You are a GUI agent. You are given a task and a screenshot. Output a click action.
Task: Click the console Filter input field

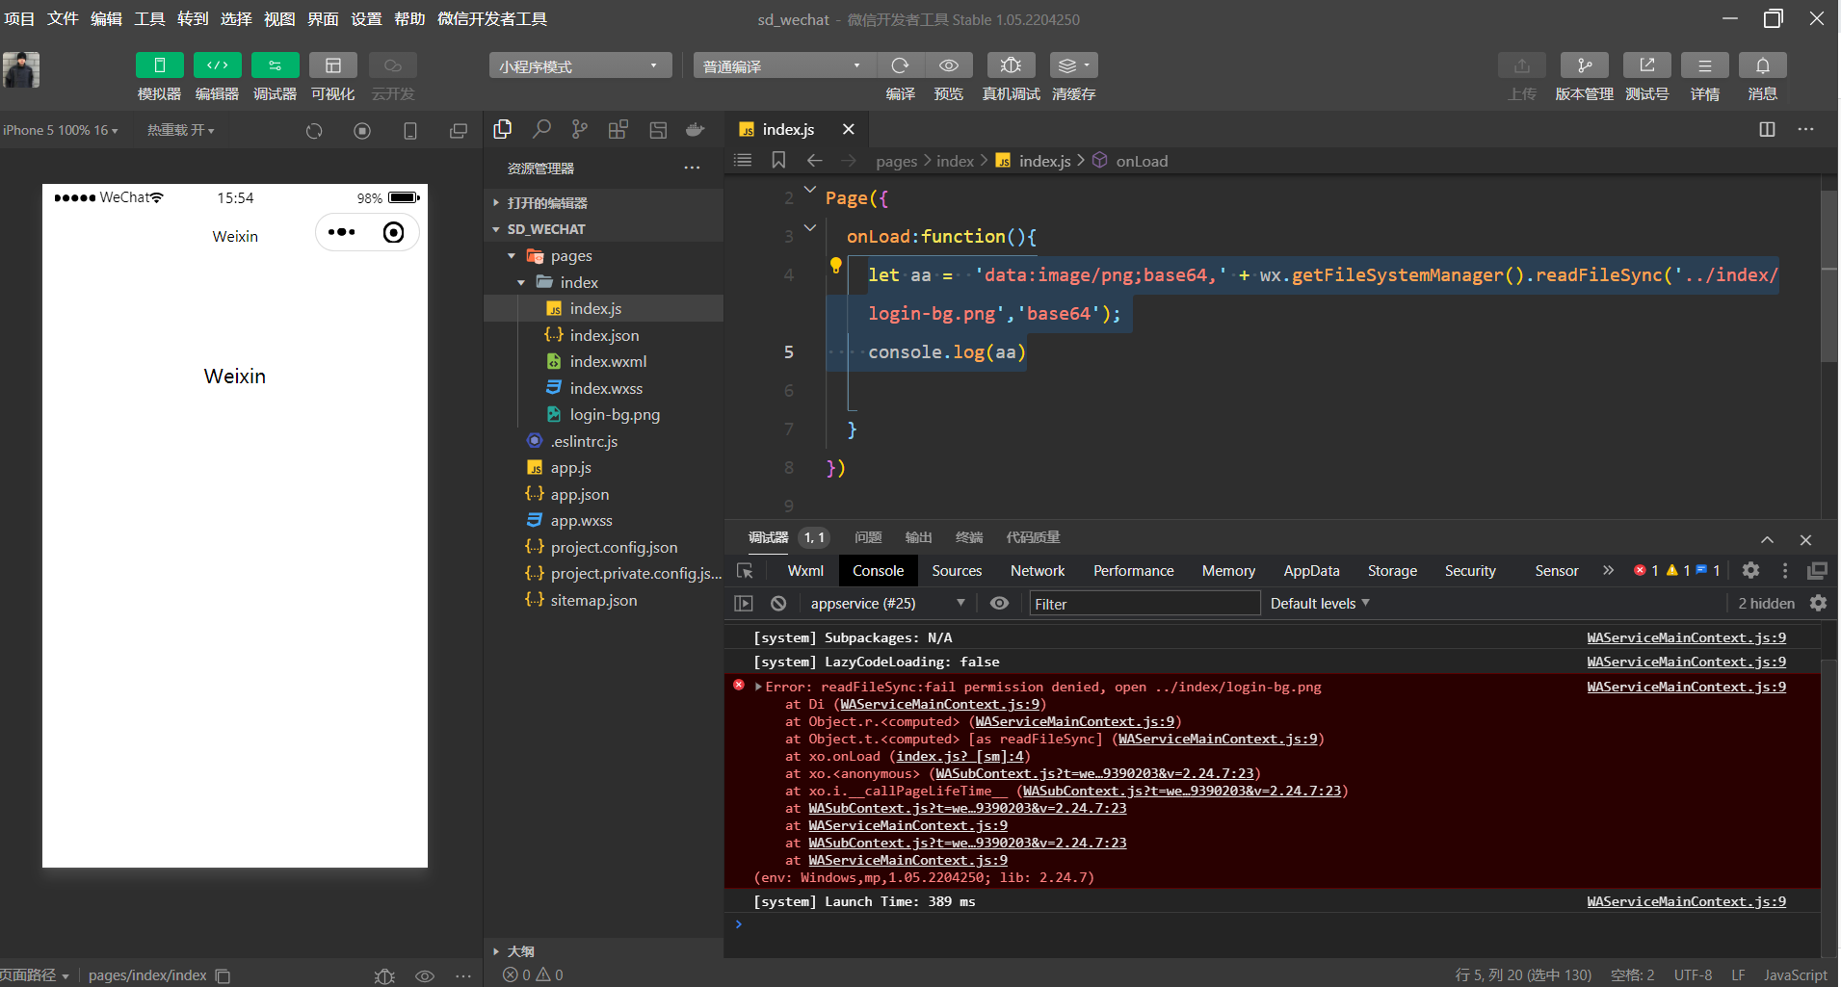pos(1143,604)
